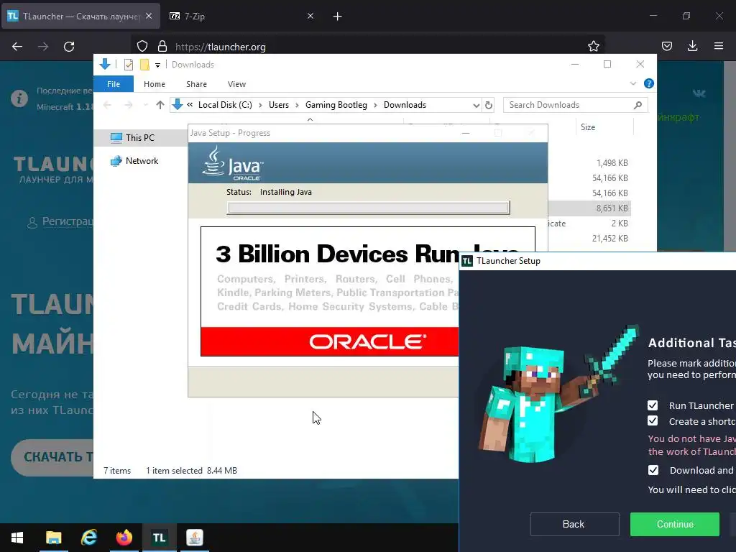Expand the chevron after Gaming Bootleg
The width and height of the screenshot is (736, 552).
tap(375, 105)
